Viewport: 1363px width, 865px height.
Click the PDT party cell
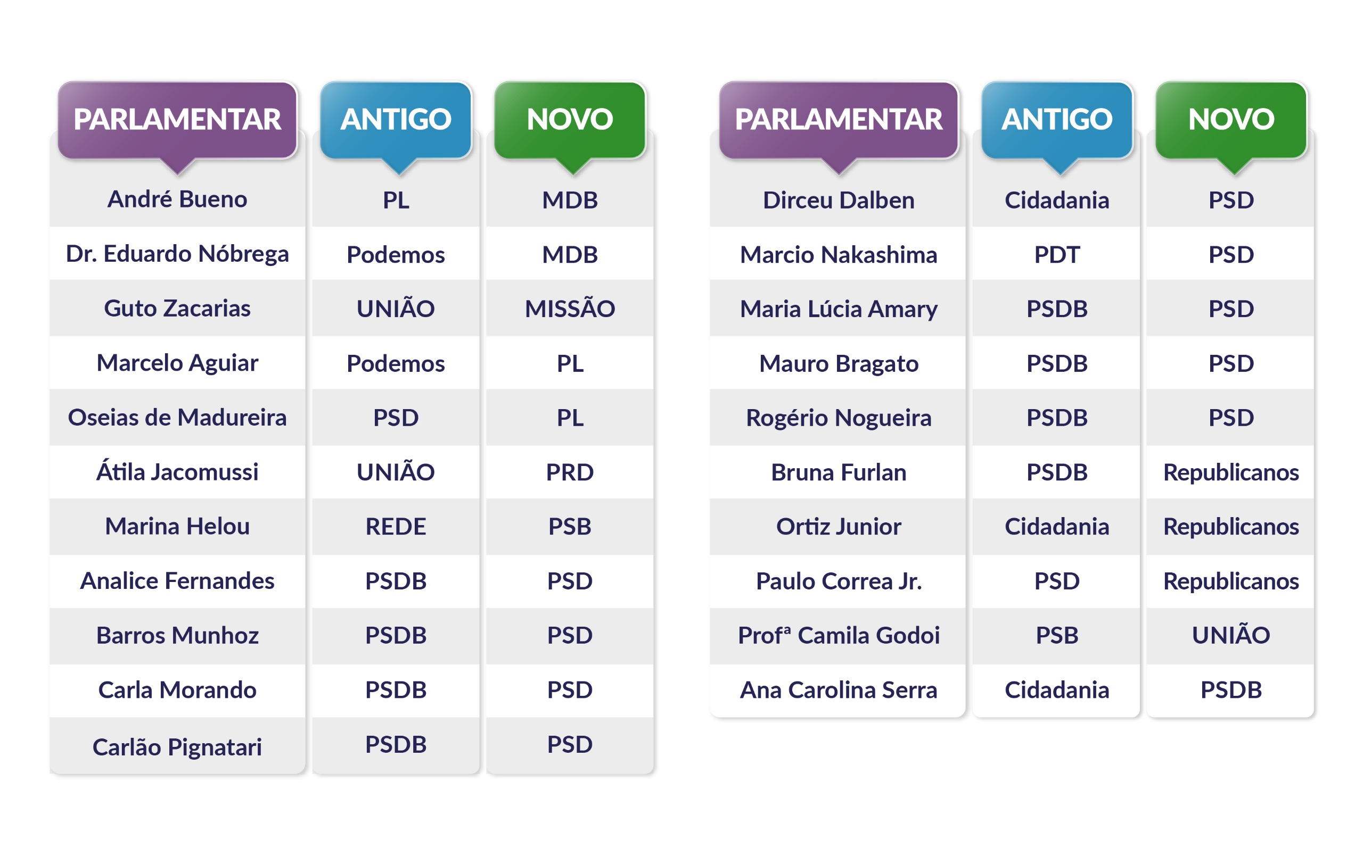[x=1056, y=255]
